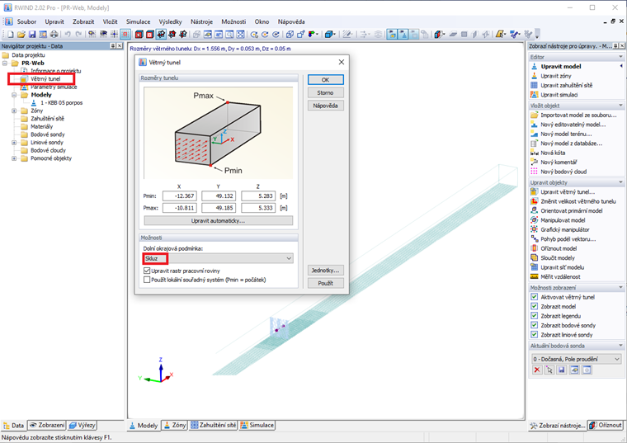Enable Použít lokální souřadný systém checkbox

pos(147,280)
